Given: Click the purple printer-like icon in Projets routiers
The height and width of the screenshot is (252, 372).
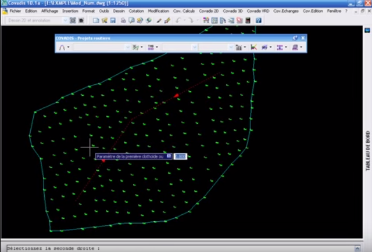Looking at the screenshot, I should tap(295, 48).
